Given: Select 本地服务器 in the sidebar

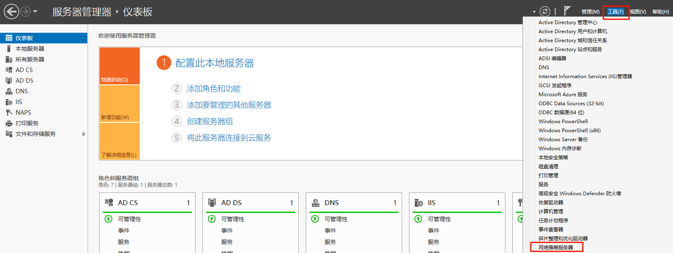Looking at the screenshot, I should click(30, 49).
